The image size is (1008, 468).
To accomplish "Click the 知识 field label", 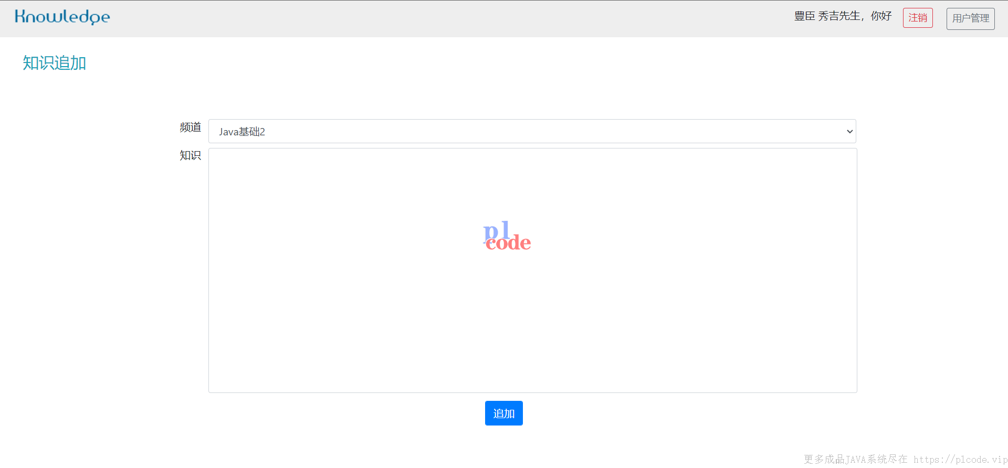I will pyautogui.click(x=190, y=155).
